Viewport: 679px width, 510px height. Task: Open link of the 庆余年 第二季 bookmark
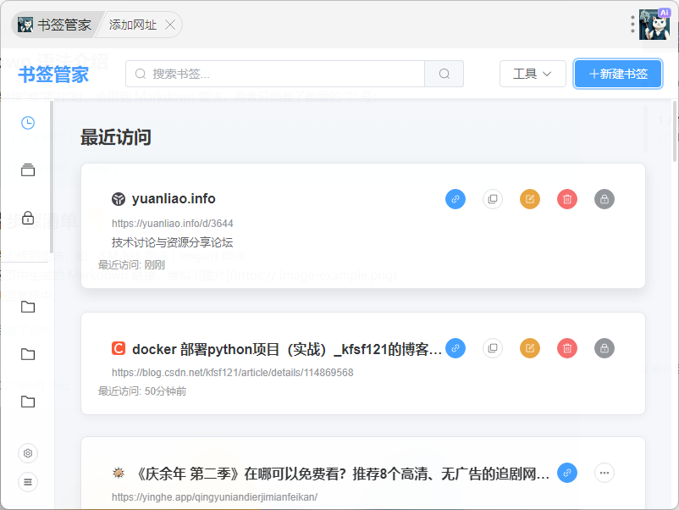pos(567,473)
